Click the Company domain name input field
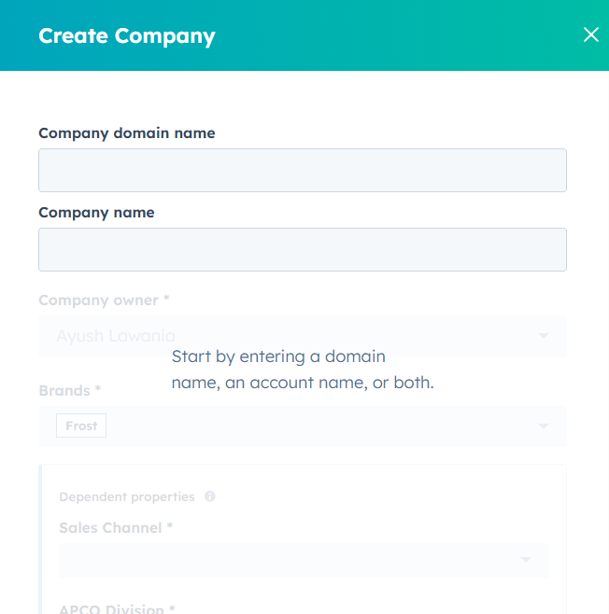The height and width of the screenshot is (614, 609). [x=302, y=170]
